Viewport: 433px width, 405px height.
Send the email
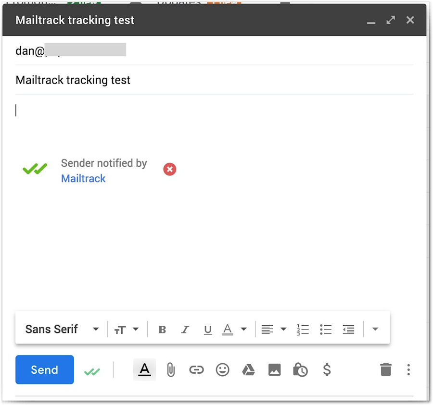pyautogui.click(x=44, y=369)
